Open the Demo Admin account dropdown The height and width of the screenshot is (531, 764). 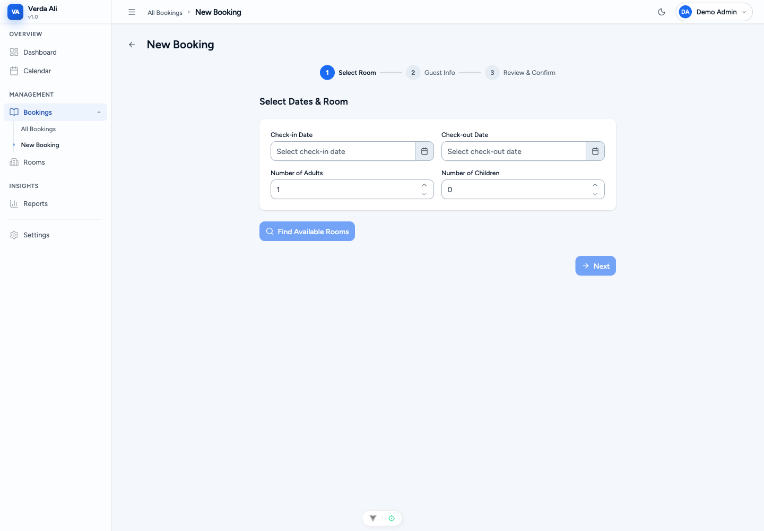click(x=714, y=12)
